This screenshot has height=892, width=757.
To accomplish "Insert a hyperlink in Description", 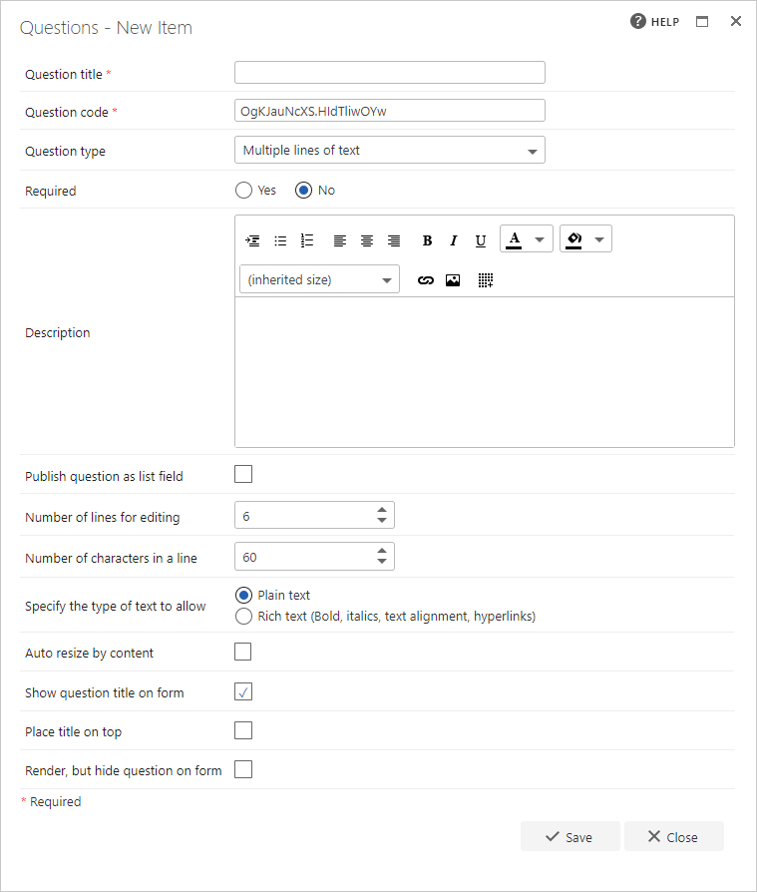I will tap(426, 280).
